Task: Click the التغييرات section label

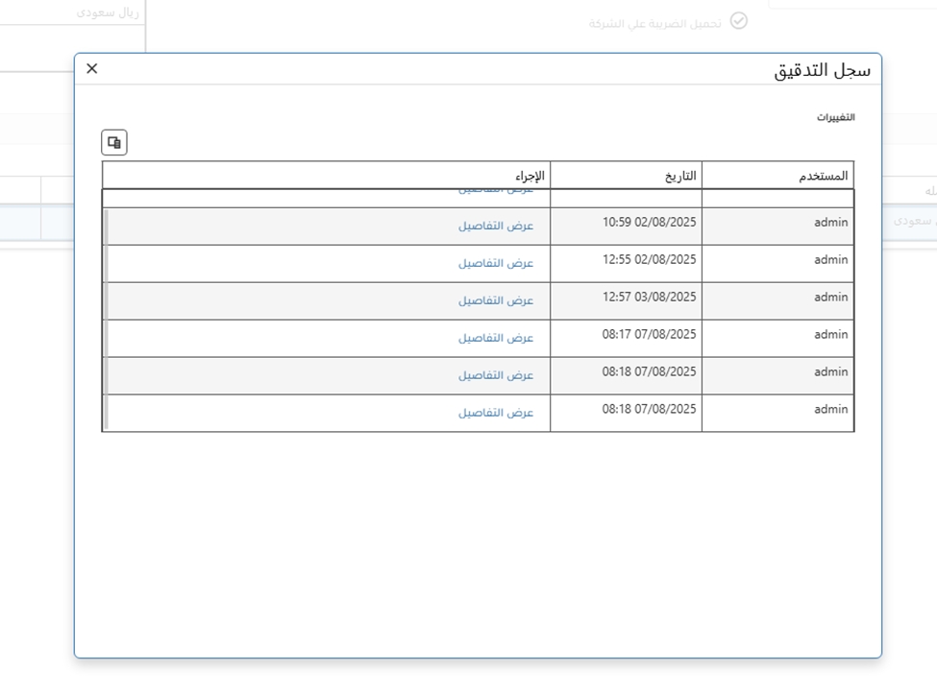Action: (835, 117)
